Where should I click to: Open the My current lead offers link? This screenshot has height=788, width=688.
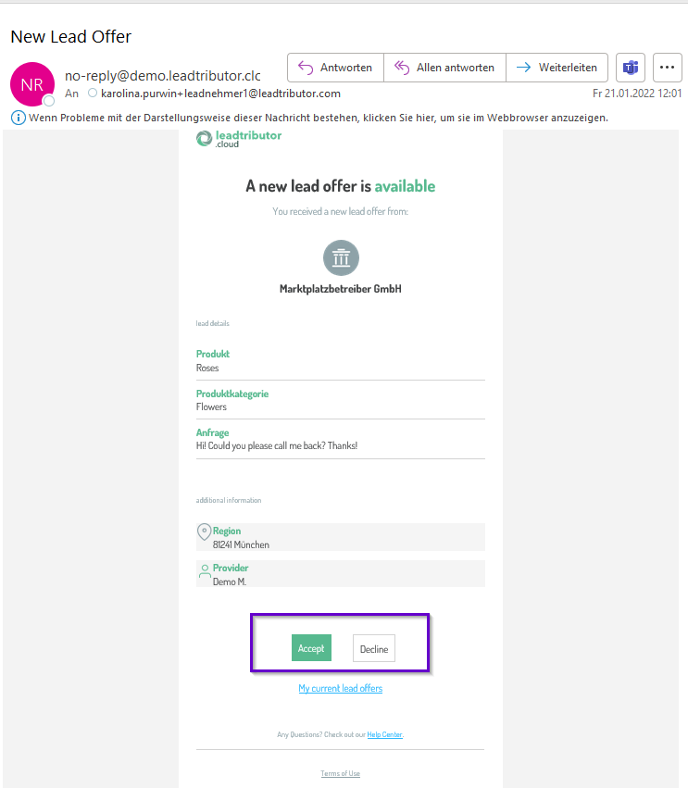click(x=340, y=688)
